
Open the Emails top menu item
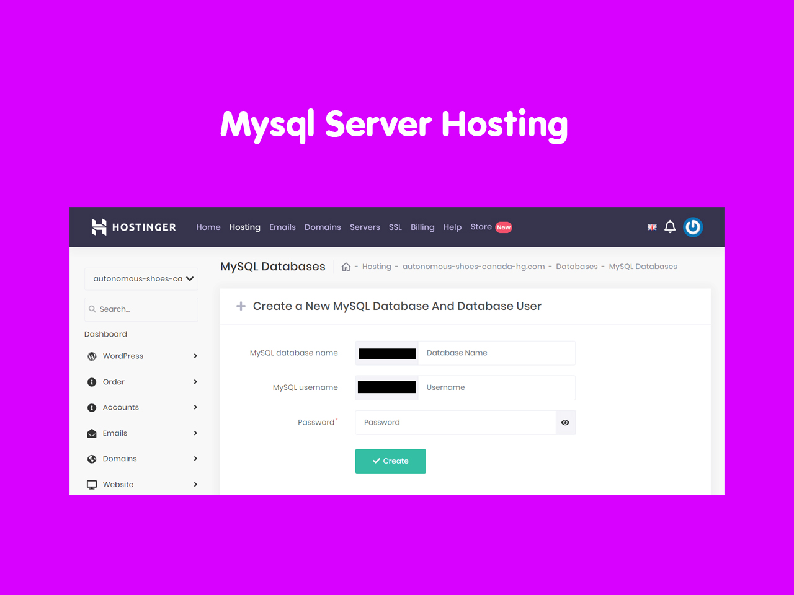coord(282,227)
